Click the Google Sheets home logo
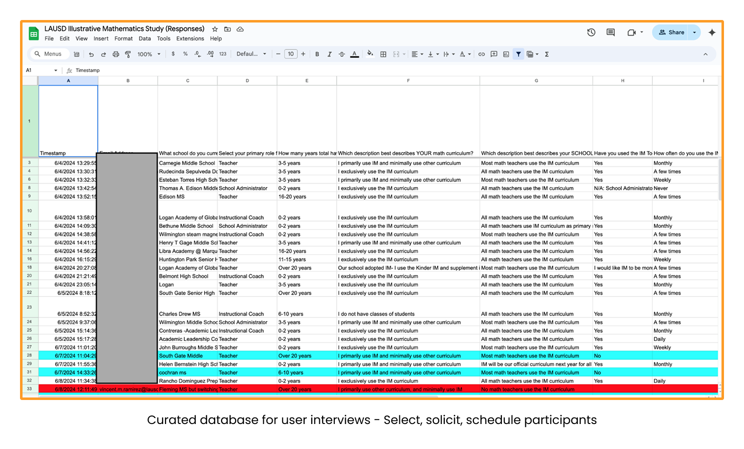744x449 pixels. coord(34,33)
